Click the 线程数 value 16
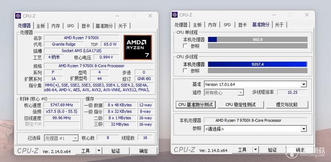The height and width of the screenshot is (162, 331). coord(145,138)
